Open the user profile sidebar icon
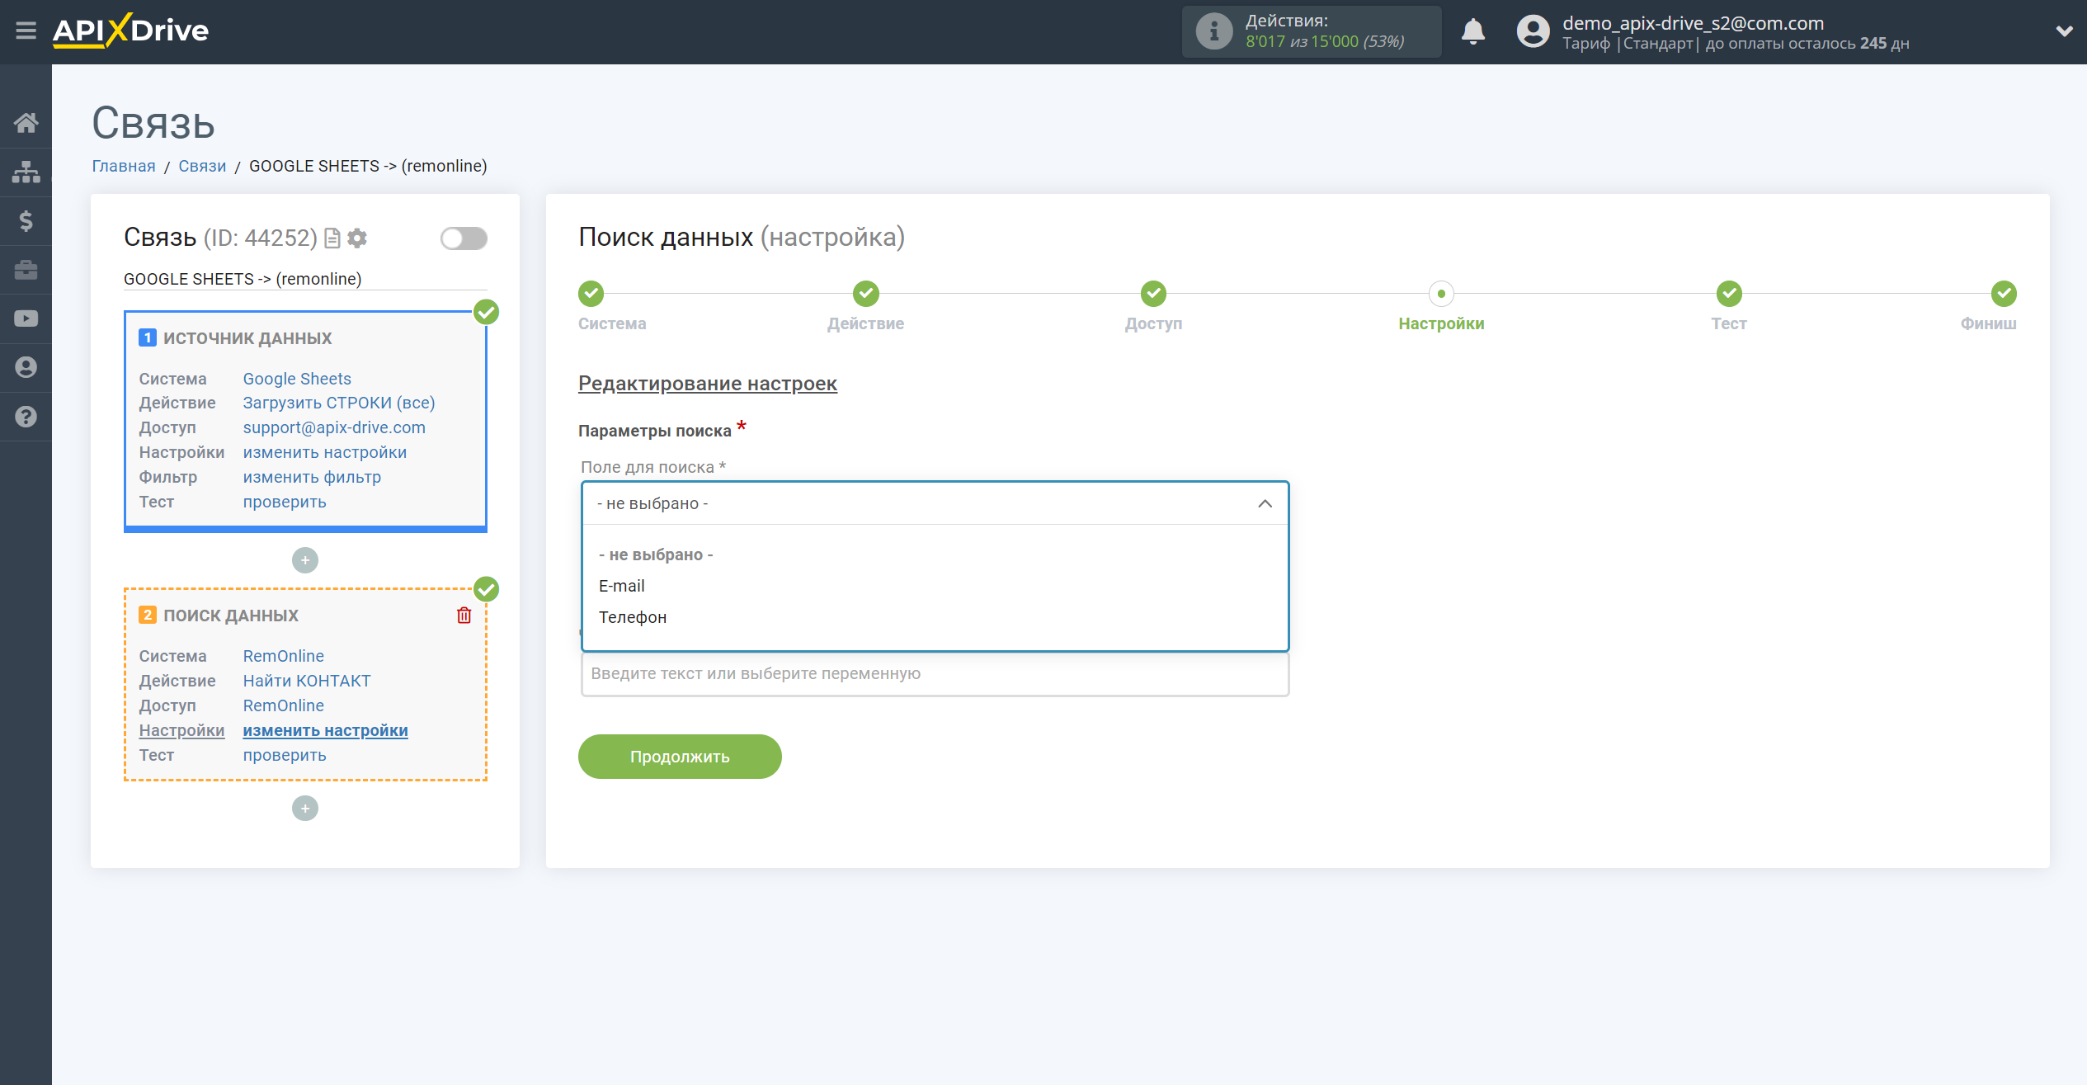 pos(26,367)
